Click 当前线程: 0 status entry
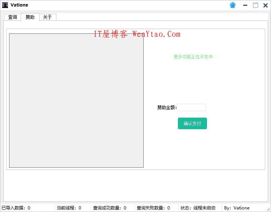 click(69, 208)
